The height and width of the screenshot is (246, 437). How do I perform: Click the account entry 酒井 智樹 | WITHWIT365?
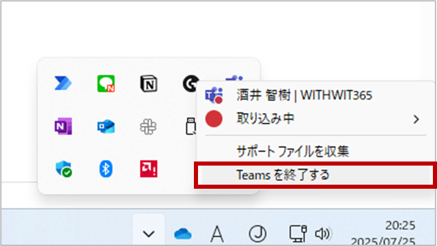[315, 95]
